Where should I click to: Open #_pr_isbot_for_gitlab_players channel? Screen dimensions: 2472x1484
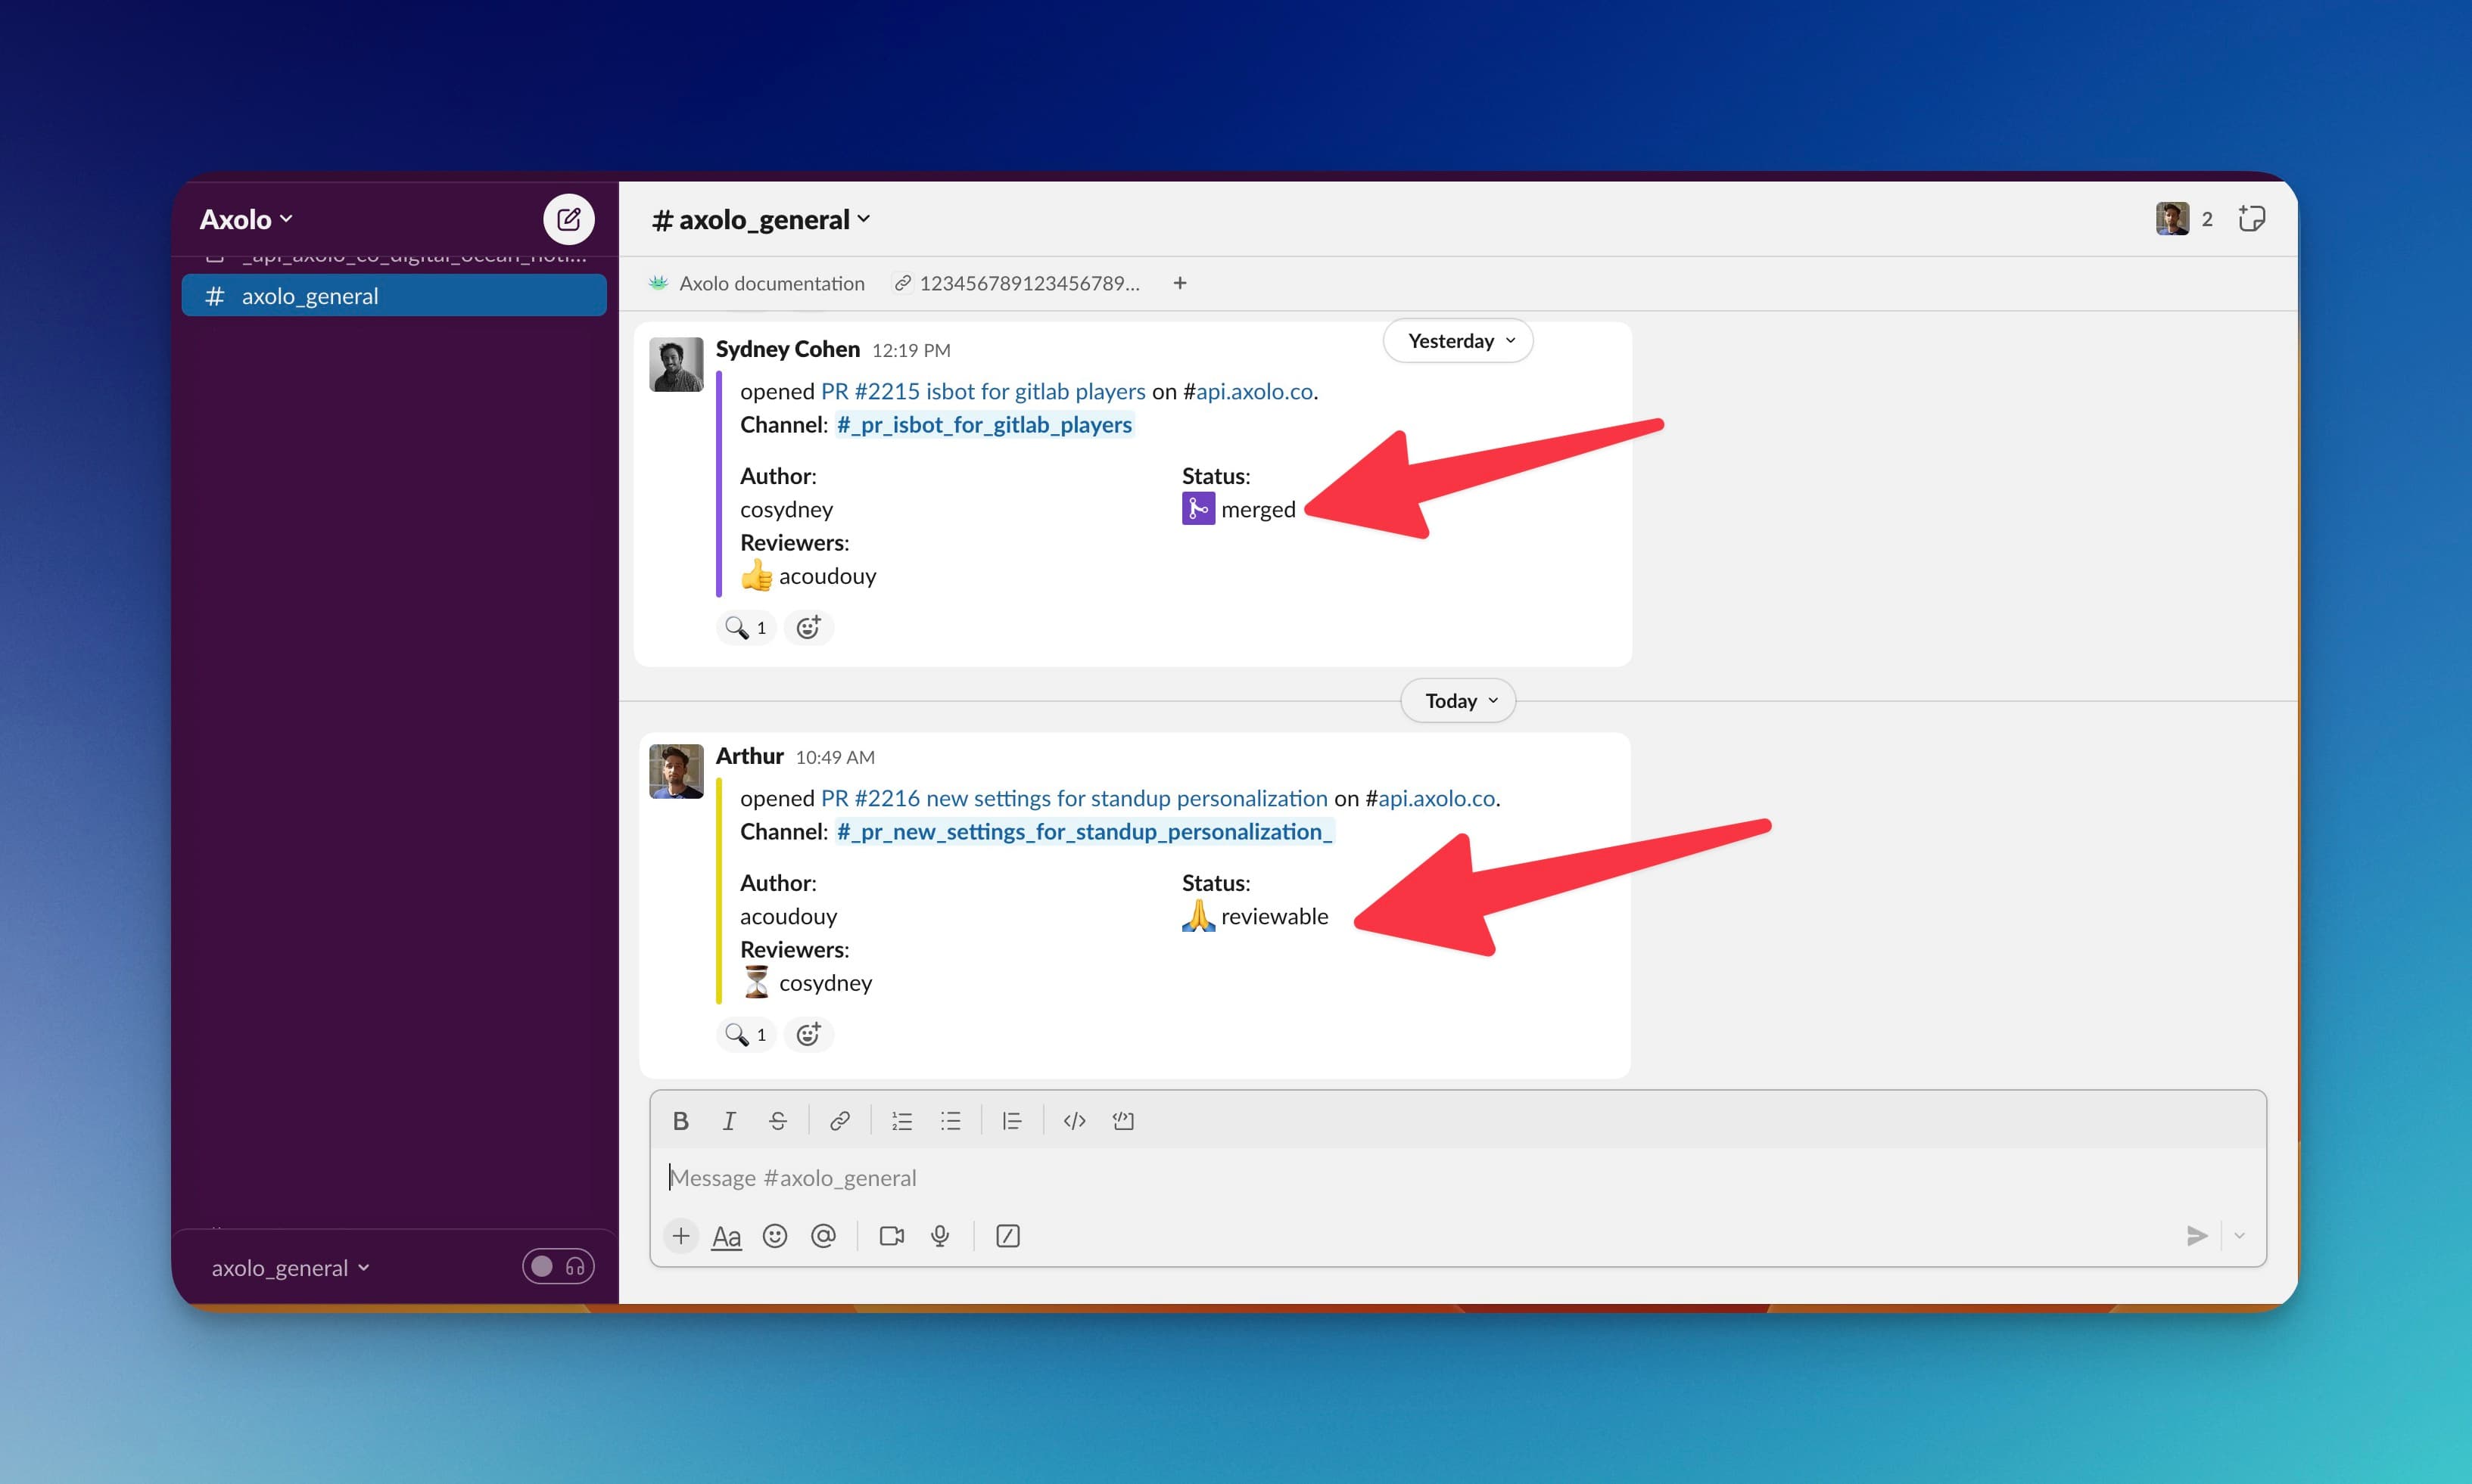(x=985, y=425)
